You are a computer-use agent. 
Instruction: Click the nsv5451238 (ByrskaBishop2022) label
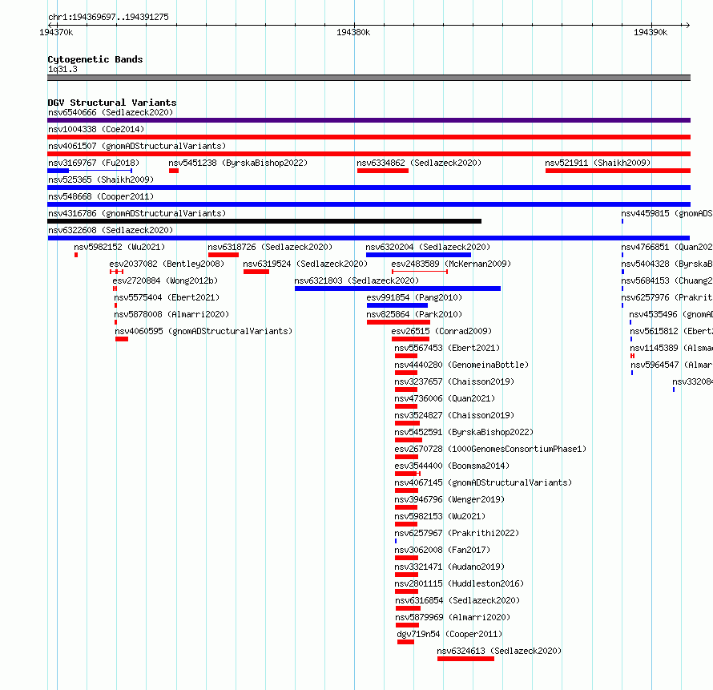238,163
